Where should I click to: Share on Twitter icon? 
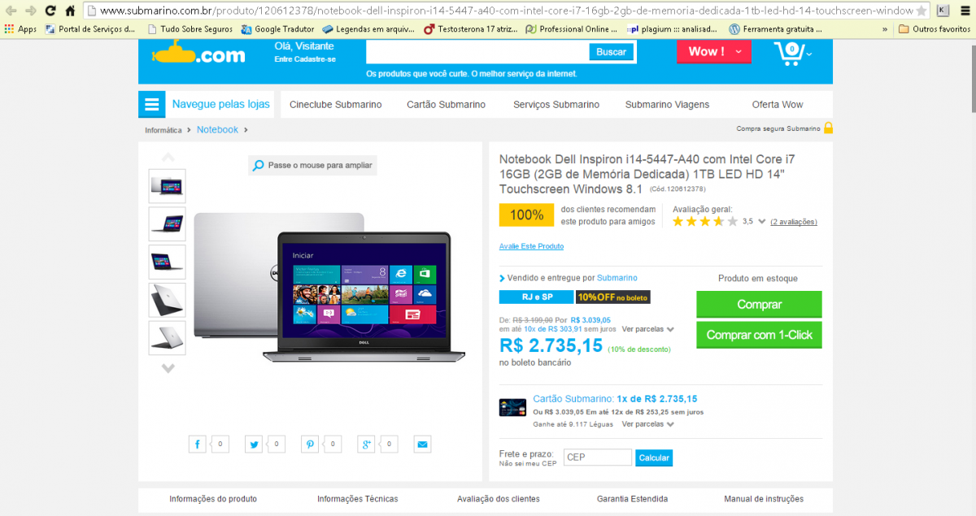pyautogui.click(x=254, y=444)
